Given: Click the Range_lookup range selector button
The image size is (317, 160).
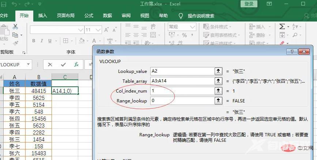Looking at the screenshot, I should (x=218, y=101).
